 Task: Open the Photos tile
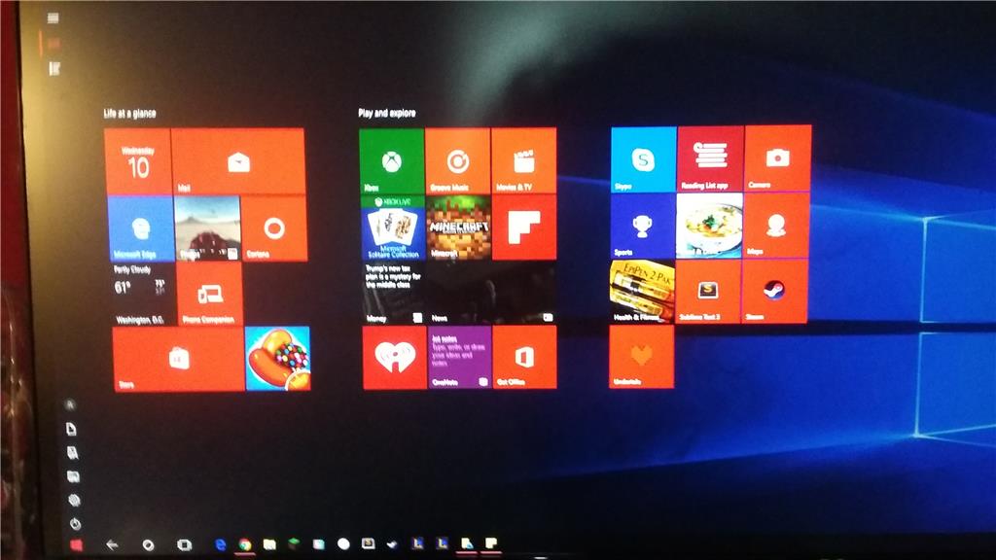tap(207, 228)
